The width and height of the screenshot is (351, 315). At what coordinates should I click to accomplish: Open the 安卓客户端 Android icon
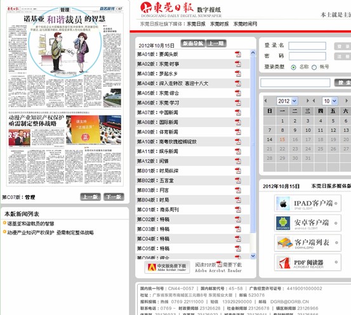coord(283,223)
